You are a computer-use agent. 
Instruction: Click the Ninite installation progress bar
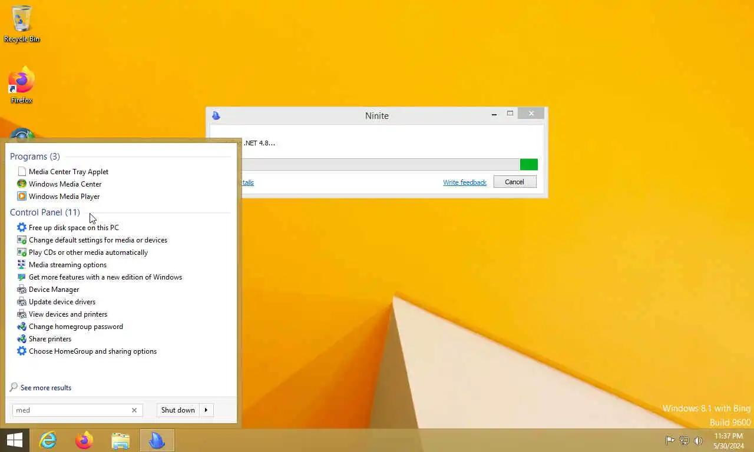(x=389, y=164)
